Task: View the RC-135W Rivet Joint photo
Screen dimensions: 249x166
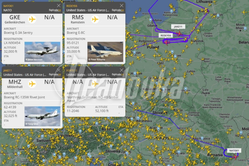Action: tap(42, 116)
